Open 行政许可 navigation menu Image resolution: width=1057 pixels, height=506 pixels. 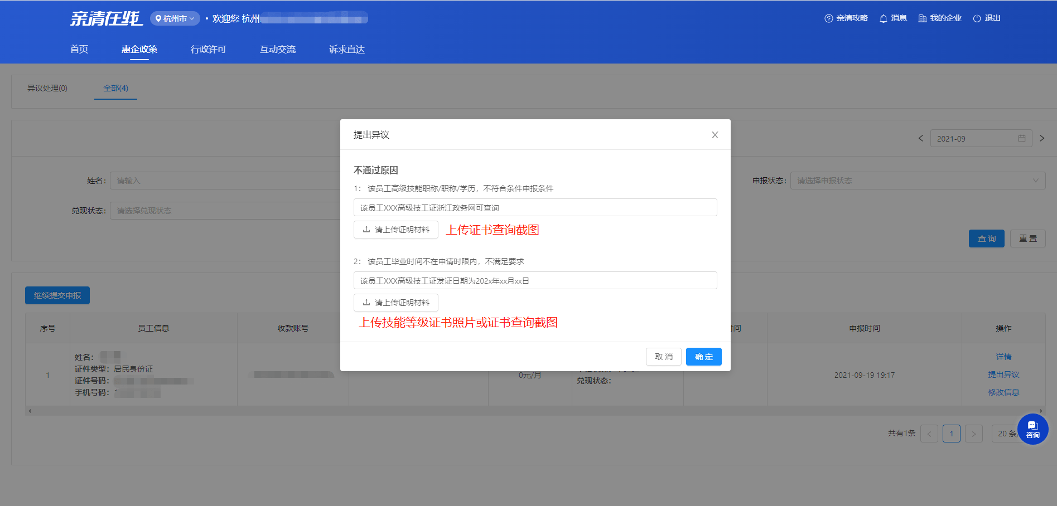(208, 49)
